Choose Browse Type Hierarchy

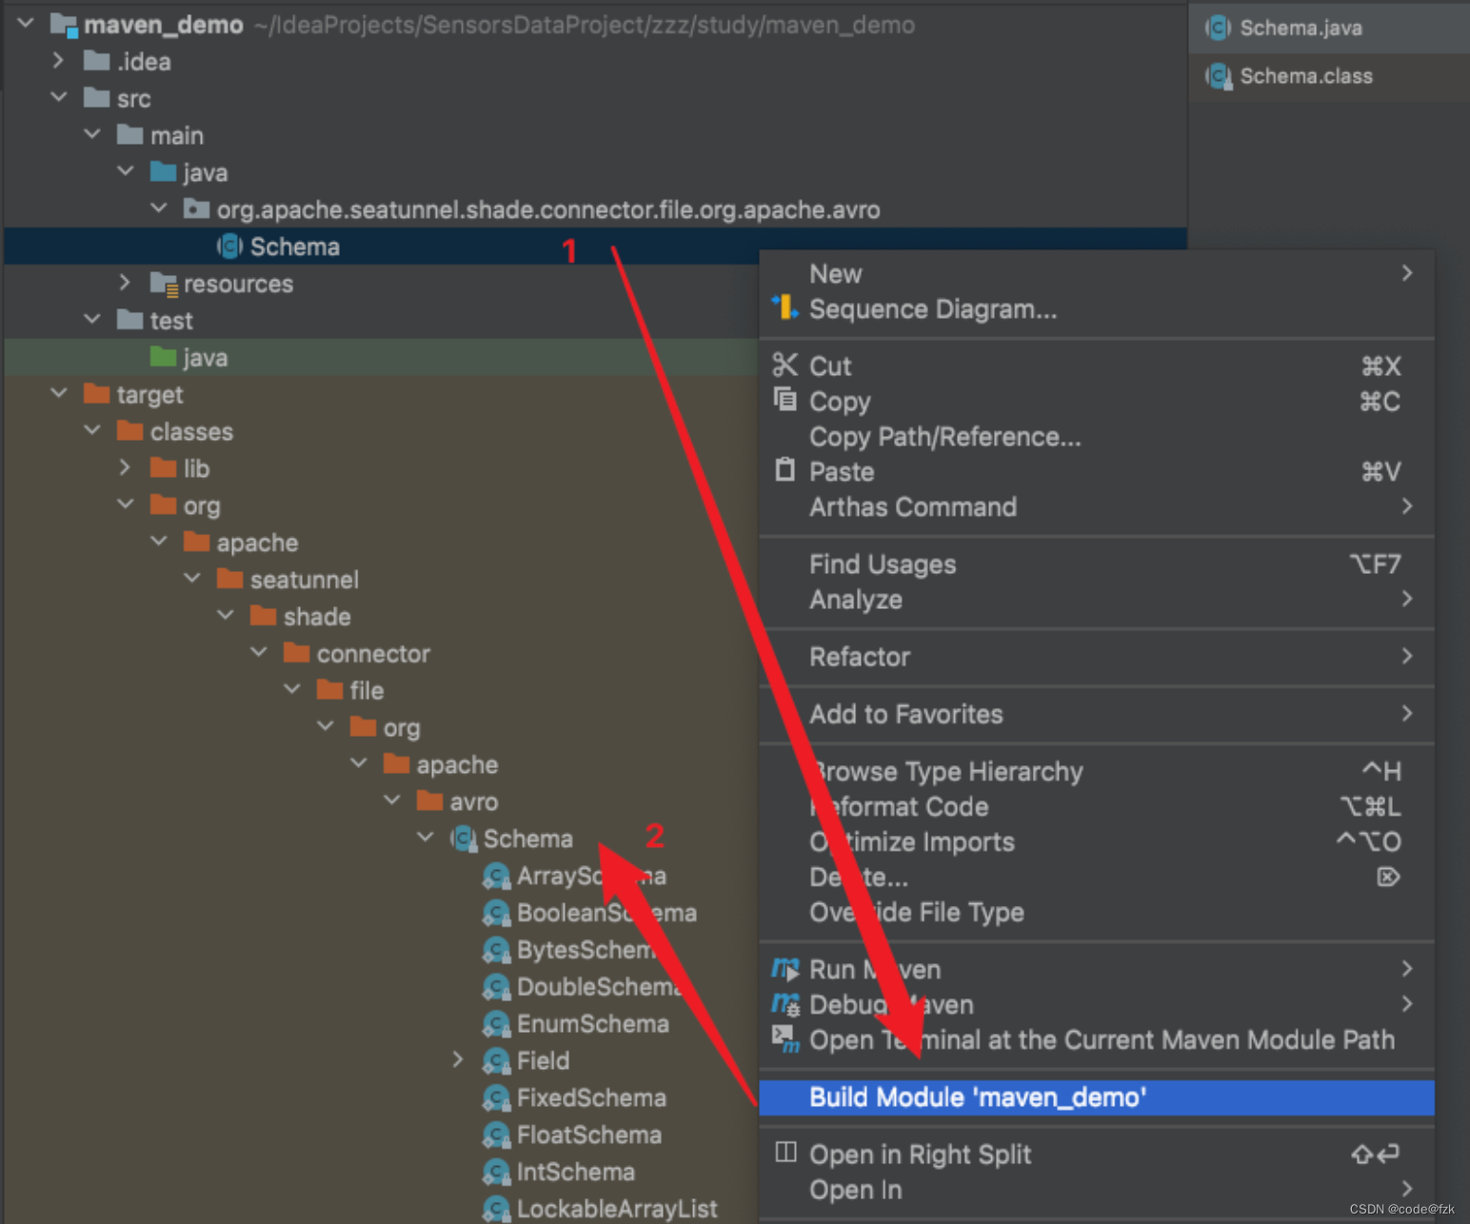1097,772
